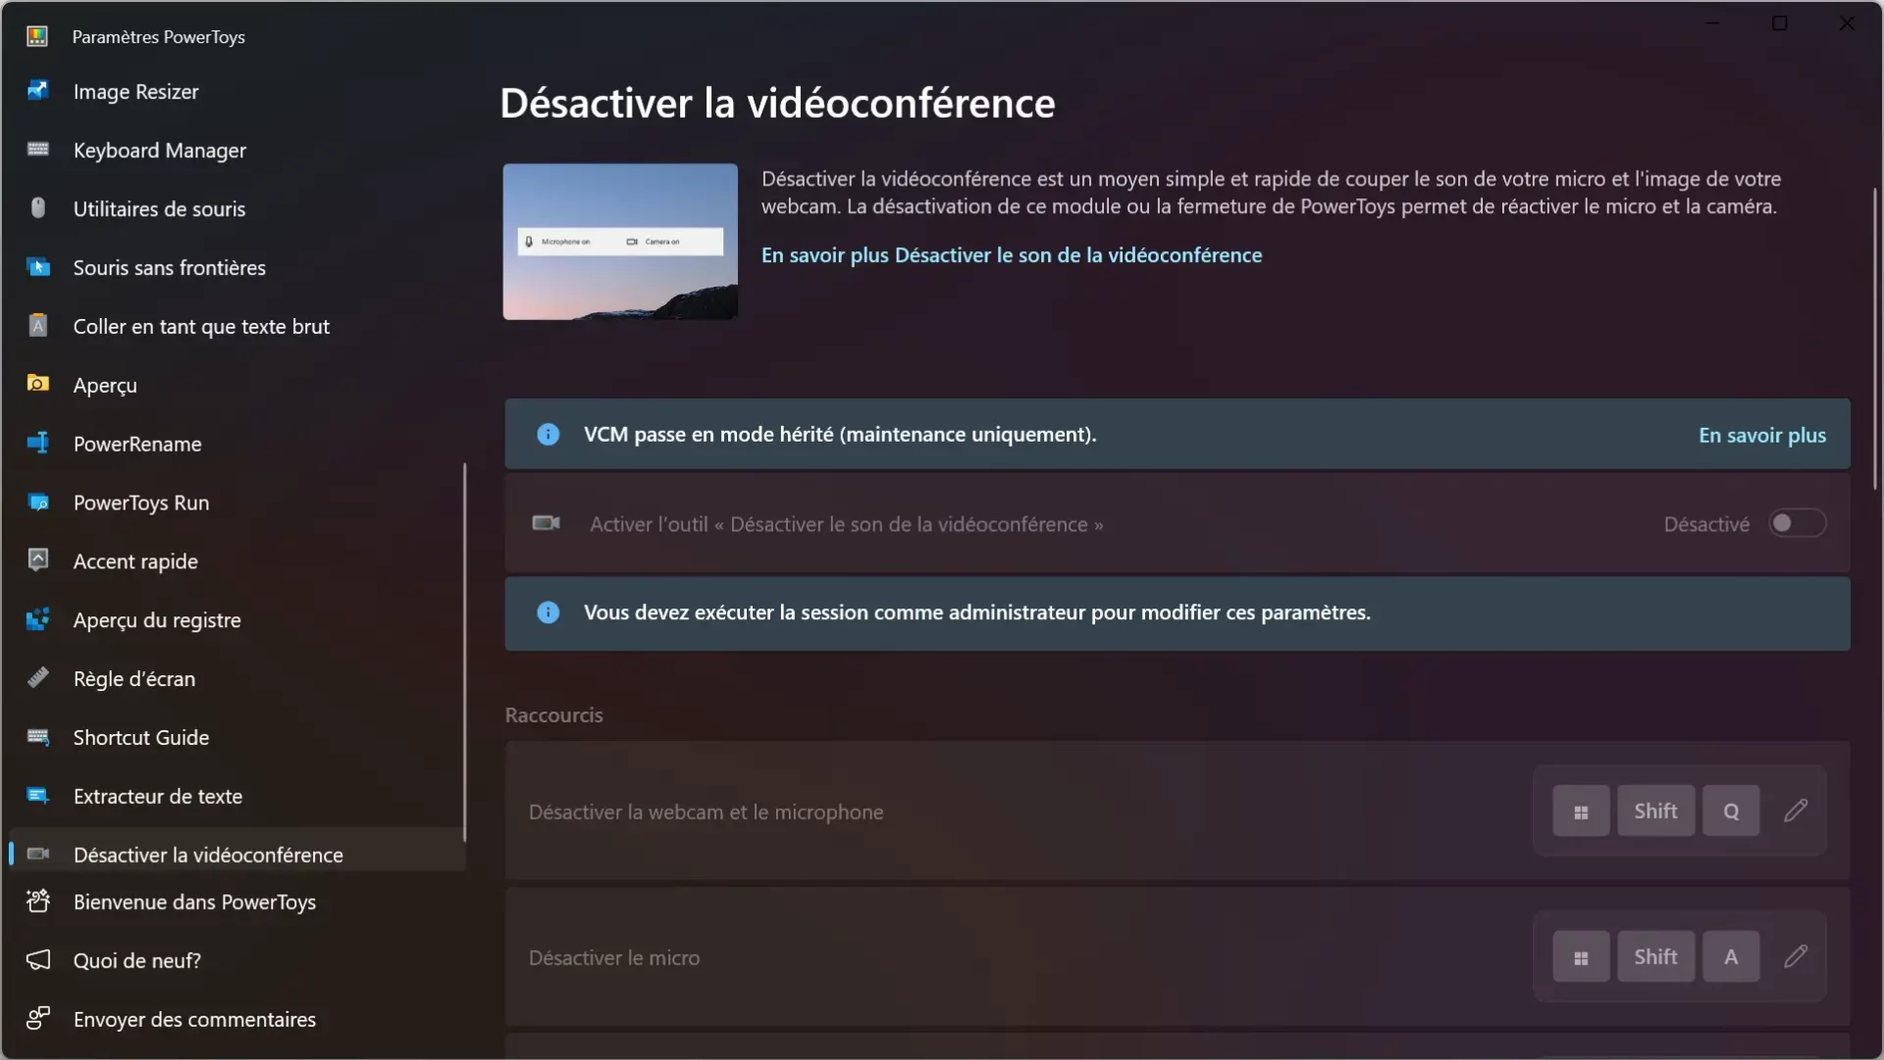
Task: Click Désactiver la vidéoconférence menu item
Action: coord(208,854)
